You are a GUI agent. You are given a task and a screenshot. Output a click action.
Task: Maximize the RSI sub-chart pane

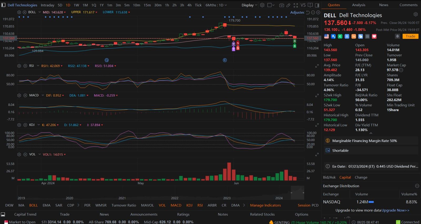click(317, 66)
